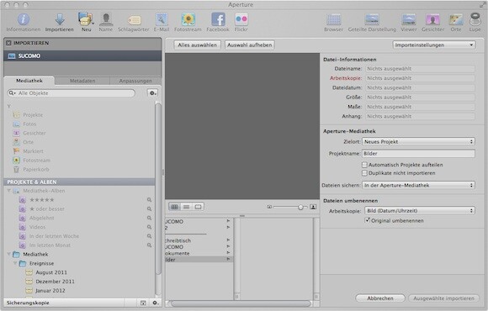Click the Alle Objekte search field
488x311 pixels.
click(72, 93)
